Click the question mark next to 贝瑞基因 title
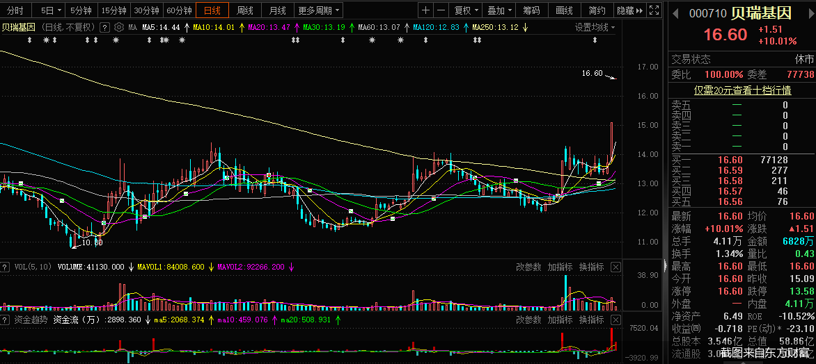 click(x=104, y=28)
